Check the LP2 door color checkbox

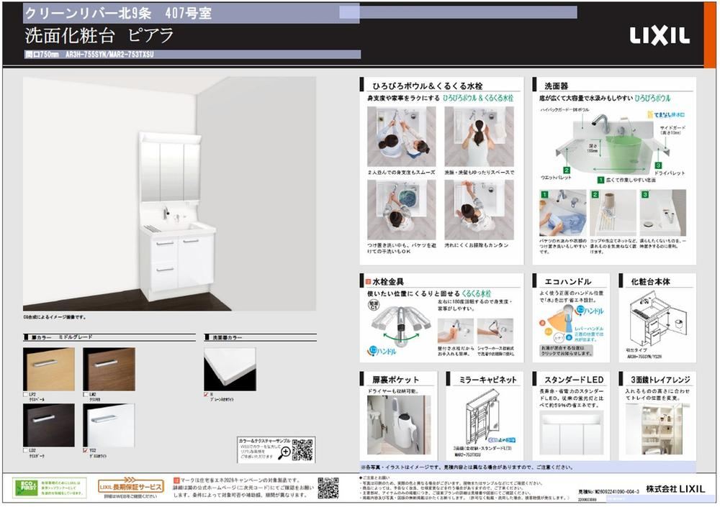coord(25,394)
